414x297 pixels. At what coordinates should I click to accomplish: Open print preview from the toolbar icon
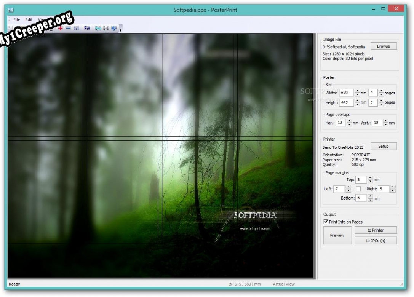98,28
